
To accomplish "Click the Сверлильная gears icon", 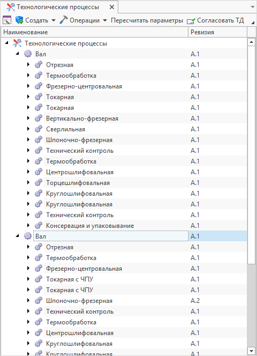I will pyautogui.click(x=39, y=129).
